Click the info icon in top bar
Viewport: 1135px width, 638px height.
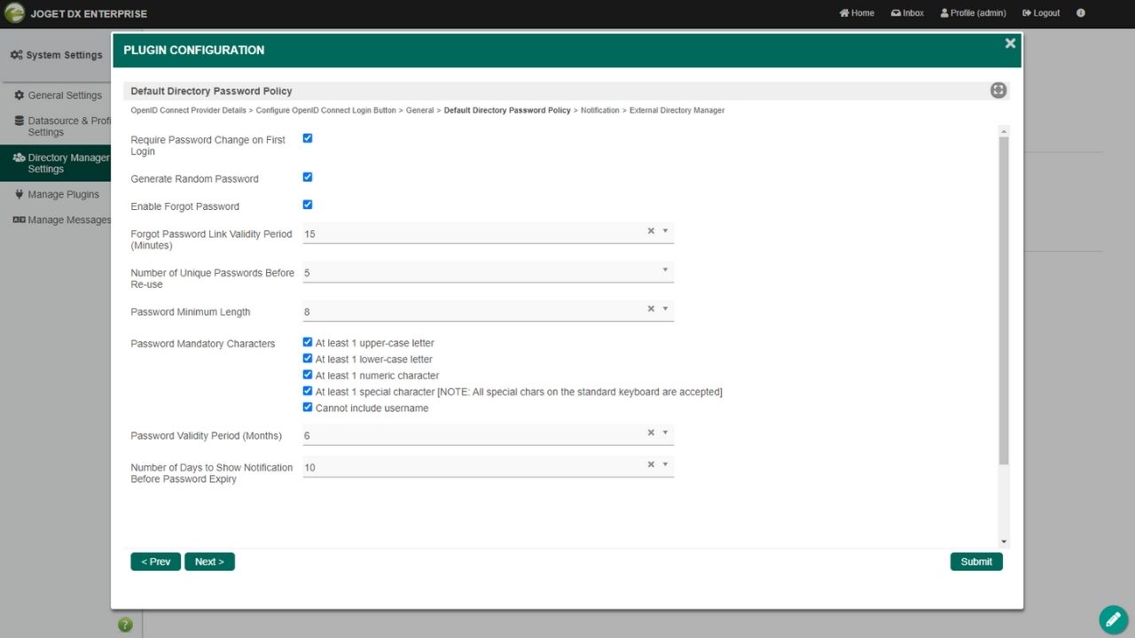1081,13
